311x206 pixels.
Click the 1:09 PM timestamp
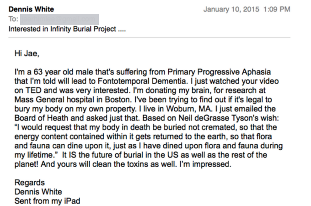277,9
